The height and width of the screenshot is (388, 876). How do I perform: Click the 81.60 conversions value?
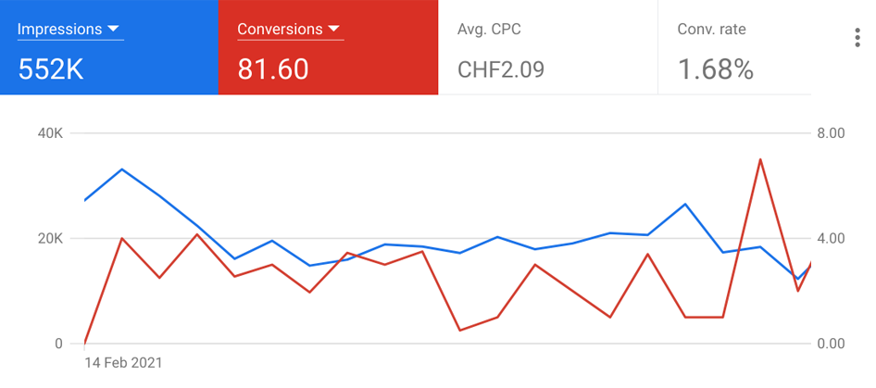coord(273,69)
